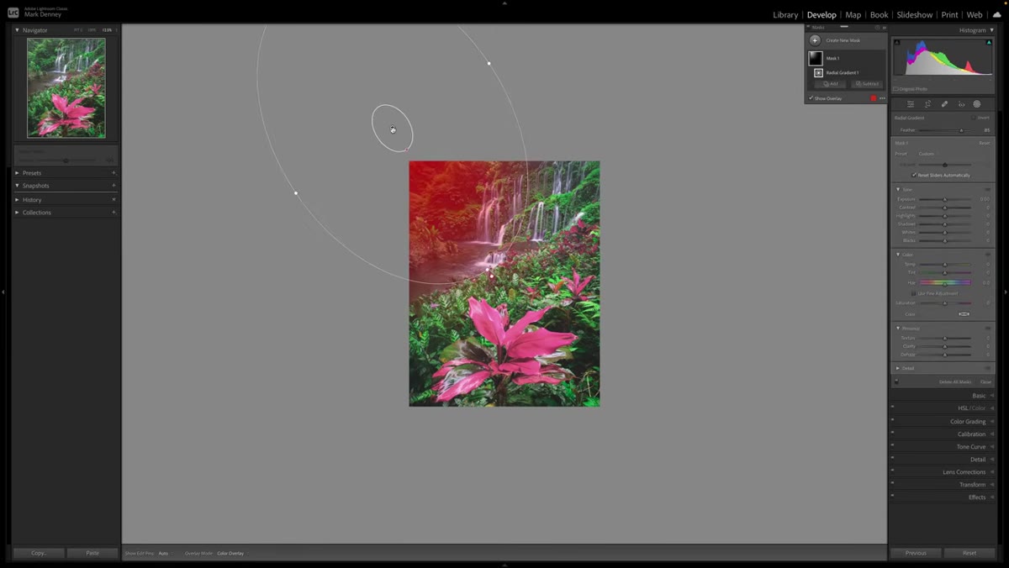
Task: Toggle Reset Sliders Automatically checkbox
Action: pos(914,176)
